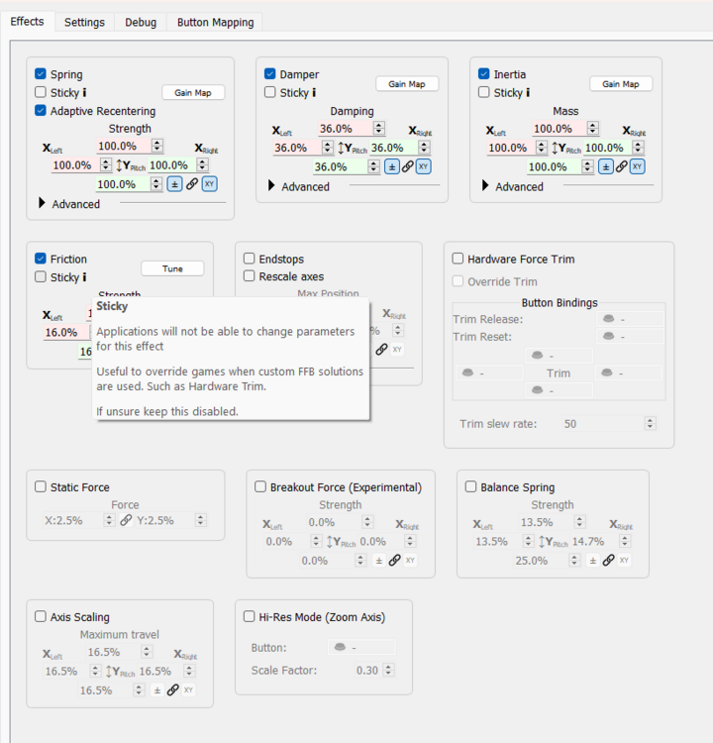Expand the Inertia Advanced section

coord(486,186)
